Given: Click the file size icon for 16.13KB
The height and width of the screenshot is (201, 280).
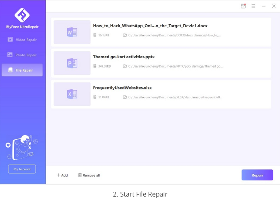Looking at the screenshot, I should (x=95, y=35).
